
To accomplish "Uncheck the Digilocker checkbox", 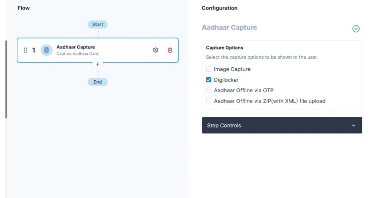I will (x=209, y=80).
